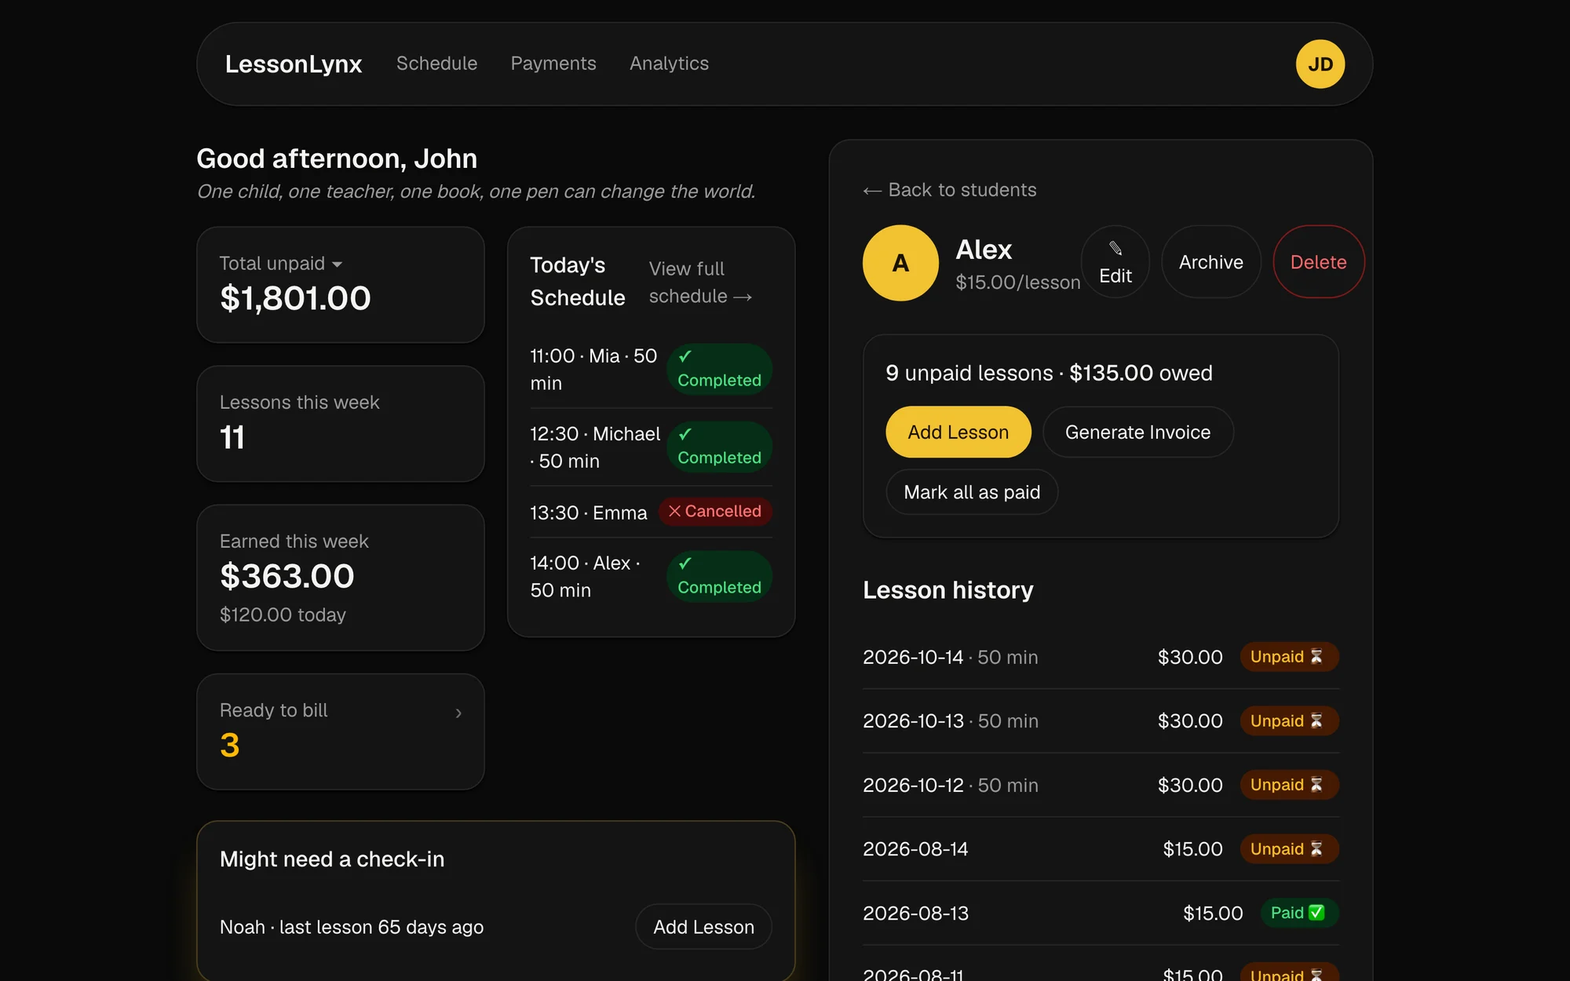The image size is (1570, 981).
Task: Open the Schedule nav item
Action: click(436, 64)
